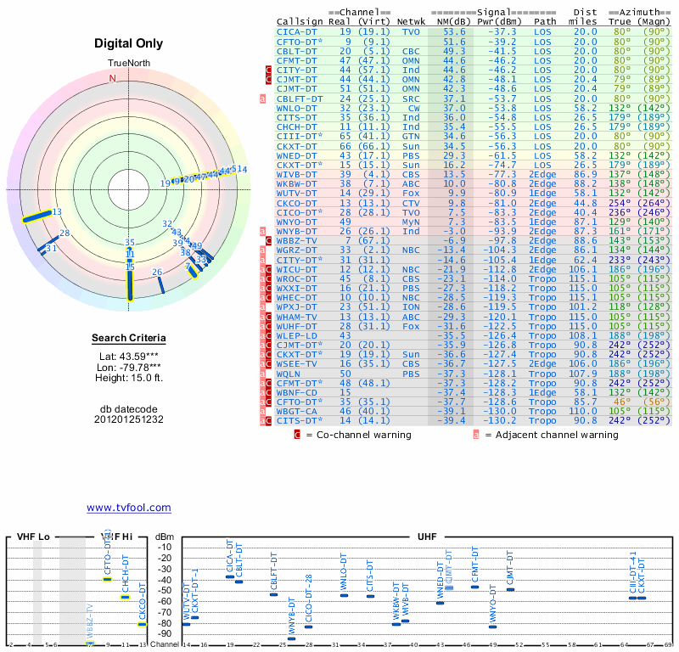Open the www.tvfool.com link
The width and height of the screenshot is (679, 652).
pos(128,508)
